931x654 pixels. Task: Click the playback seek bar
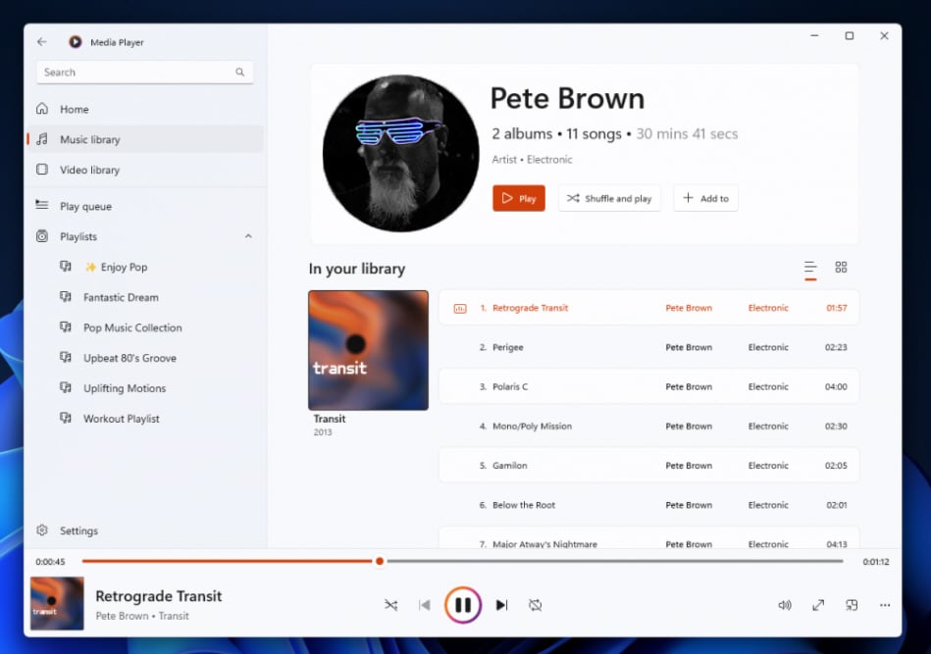pos(589,561)
